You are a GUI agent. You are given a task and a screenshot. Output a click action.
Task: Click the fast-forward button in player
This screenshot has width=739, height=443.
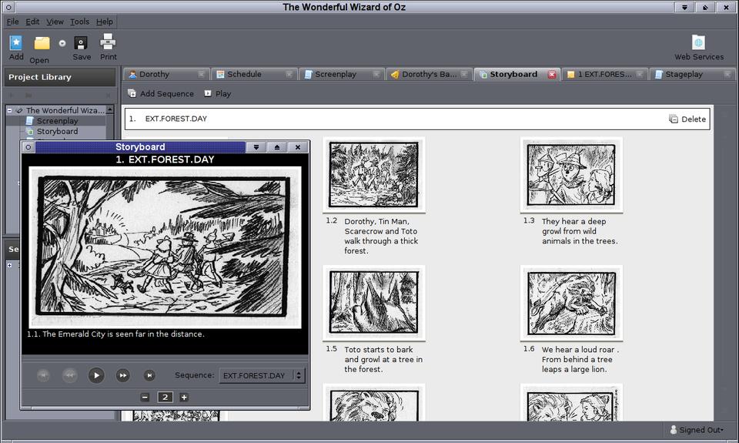(122, 375)
